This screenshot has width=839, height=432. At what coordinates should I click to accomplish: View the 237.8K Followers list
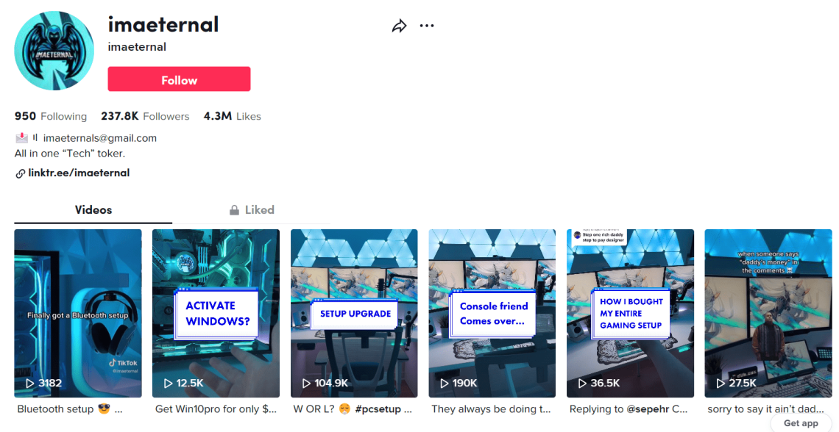pos(145,116)
